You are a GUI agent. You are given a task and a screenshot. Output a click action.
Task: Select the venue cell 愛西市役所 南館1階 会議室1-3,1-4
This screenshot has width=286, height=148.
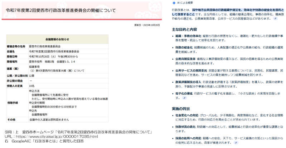pos(52,62)
